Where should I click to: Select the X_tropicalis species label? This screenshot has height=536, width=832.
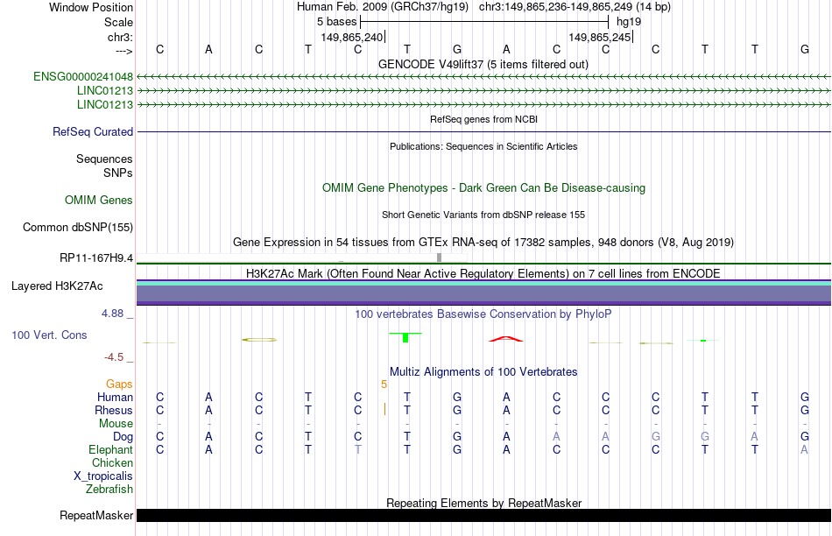point(103,476)
